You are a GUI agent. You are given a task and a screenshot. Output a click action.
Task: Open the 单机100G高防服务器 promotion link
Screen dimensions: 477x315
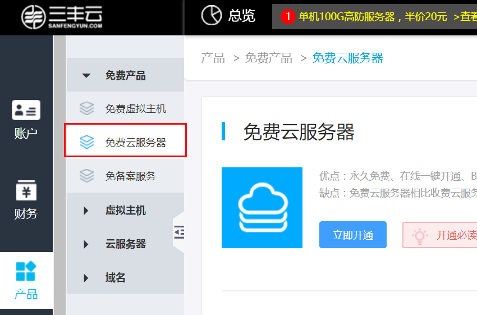point(373,17)
